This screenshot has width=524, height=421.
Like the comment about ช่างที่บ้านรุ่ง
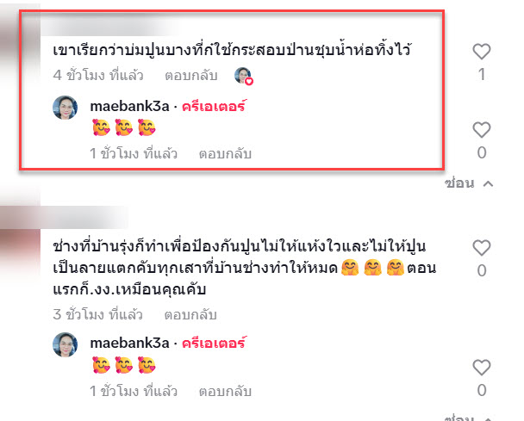pyautogui.click(x=481, y=248)
